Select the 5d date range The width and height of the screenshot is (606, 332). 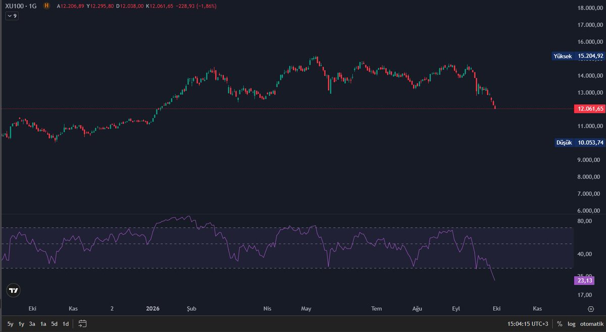[54, 323]
